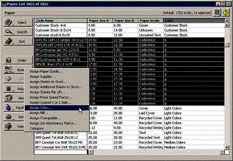This screenshot has height=161, width=233.
Task: Click the Imp/Exp icon
Action: [9, 107]
